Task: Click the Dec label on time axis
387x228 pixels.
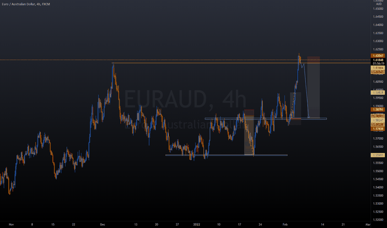Action: (x=103, y=225)
